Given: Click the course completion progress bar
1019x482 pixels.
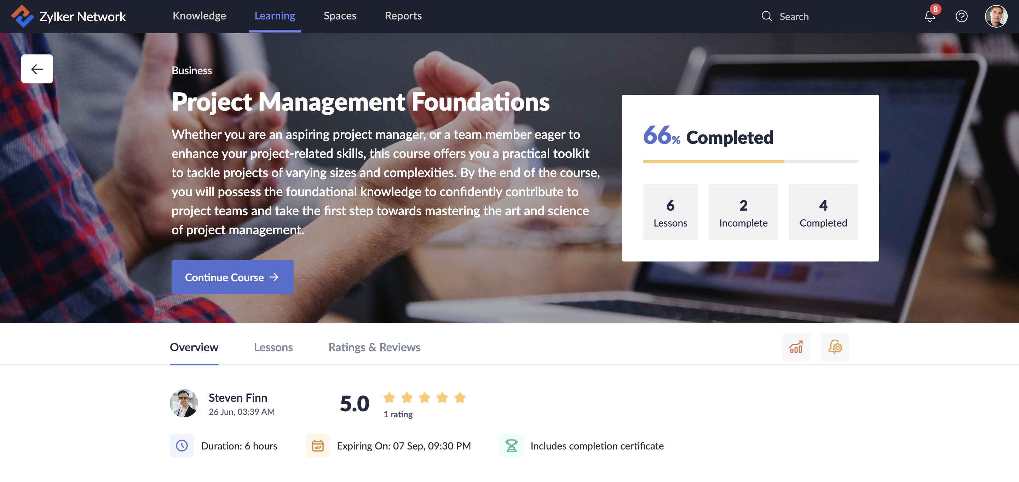Looking at the screenshot, I should pyautogui.click(x=750, y=161).
